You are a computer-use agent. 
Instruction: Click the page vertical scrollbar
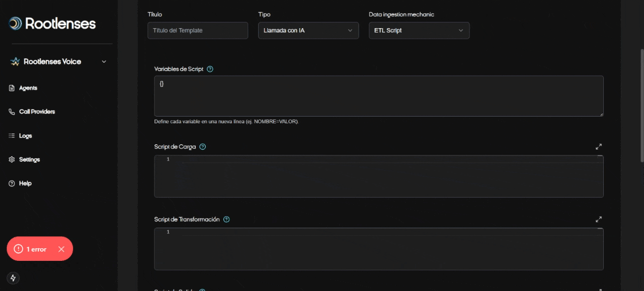pyautogui.click(x=641, y=106)
